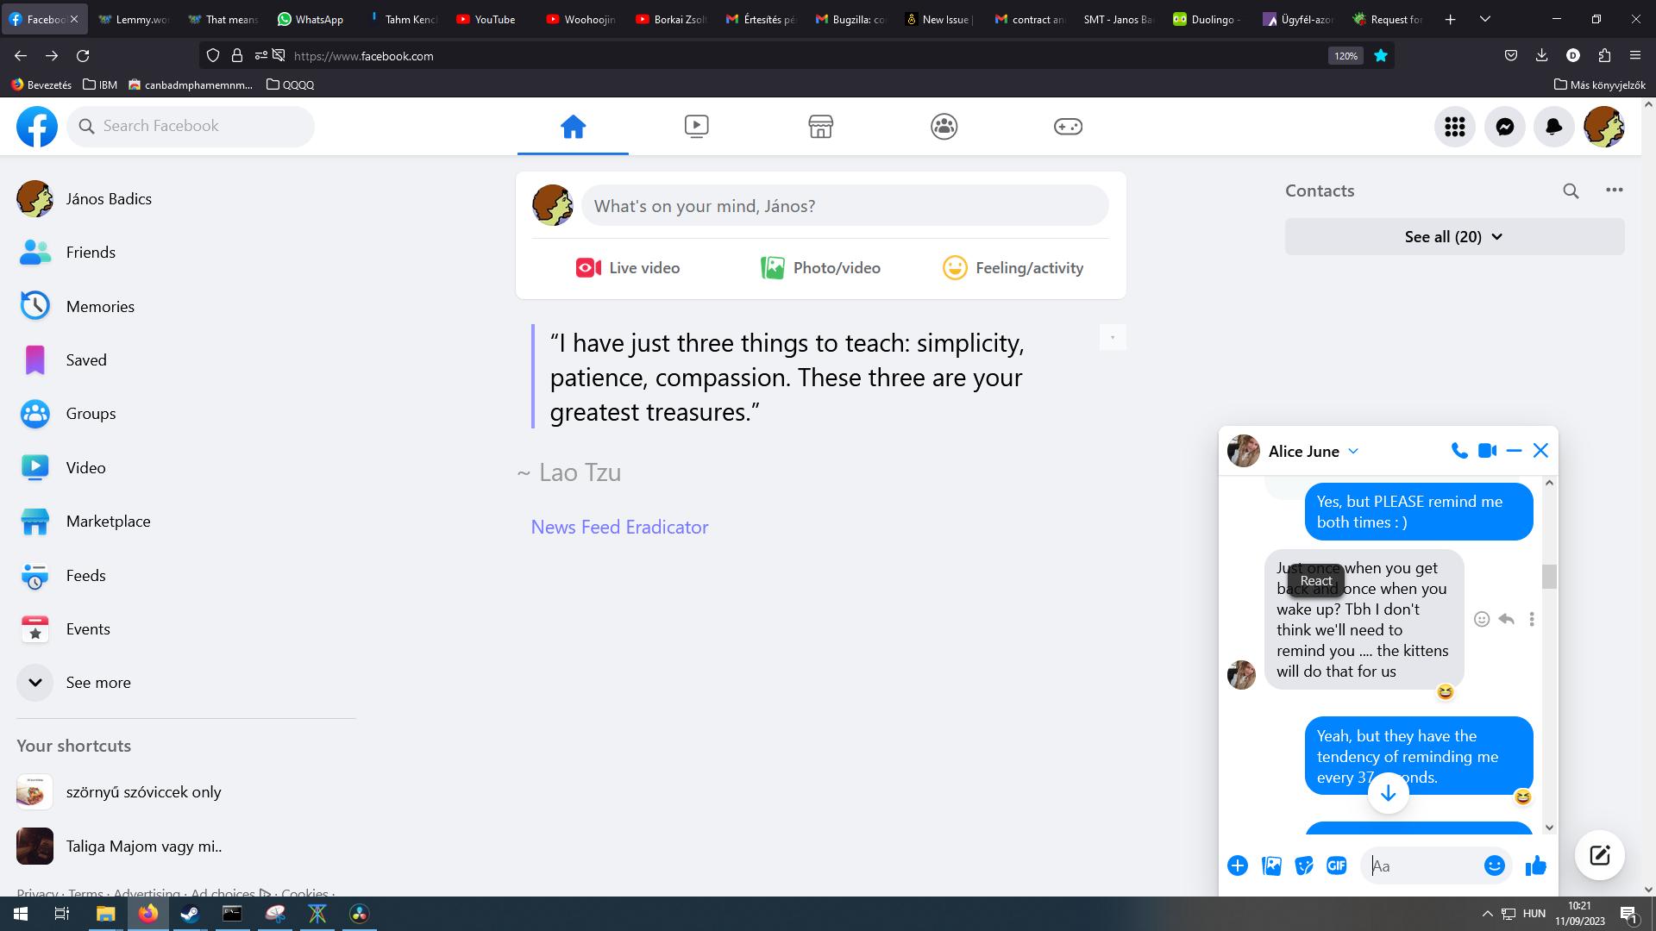
Task: Open the News Feed Eradicator link
Action: coord(619,526)
